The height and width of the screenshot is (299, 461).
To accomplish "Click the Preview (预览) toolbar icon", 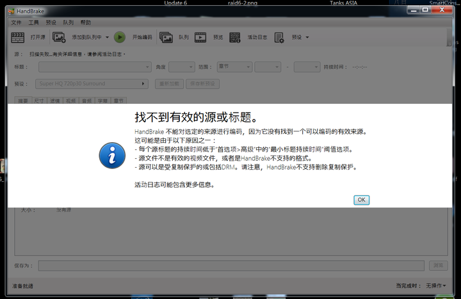I will [x=200, y=37].
